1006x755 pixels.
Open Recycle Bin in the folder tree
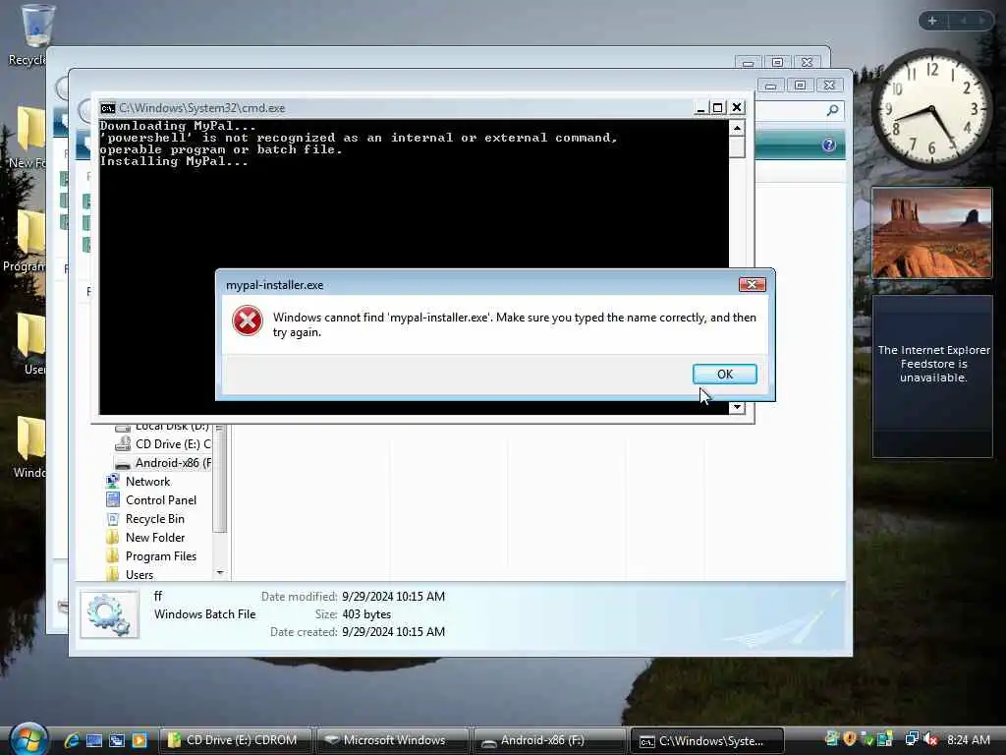(x=154, y=519)
